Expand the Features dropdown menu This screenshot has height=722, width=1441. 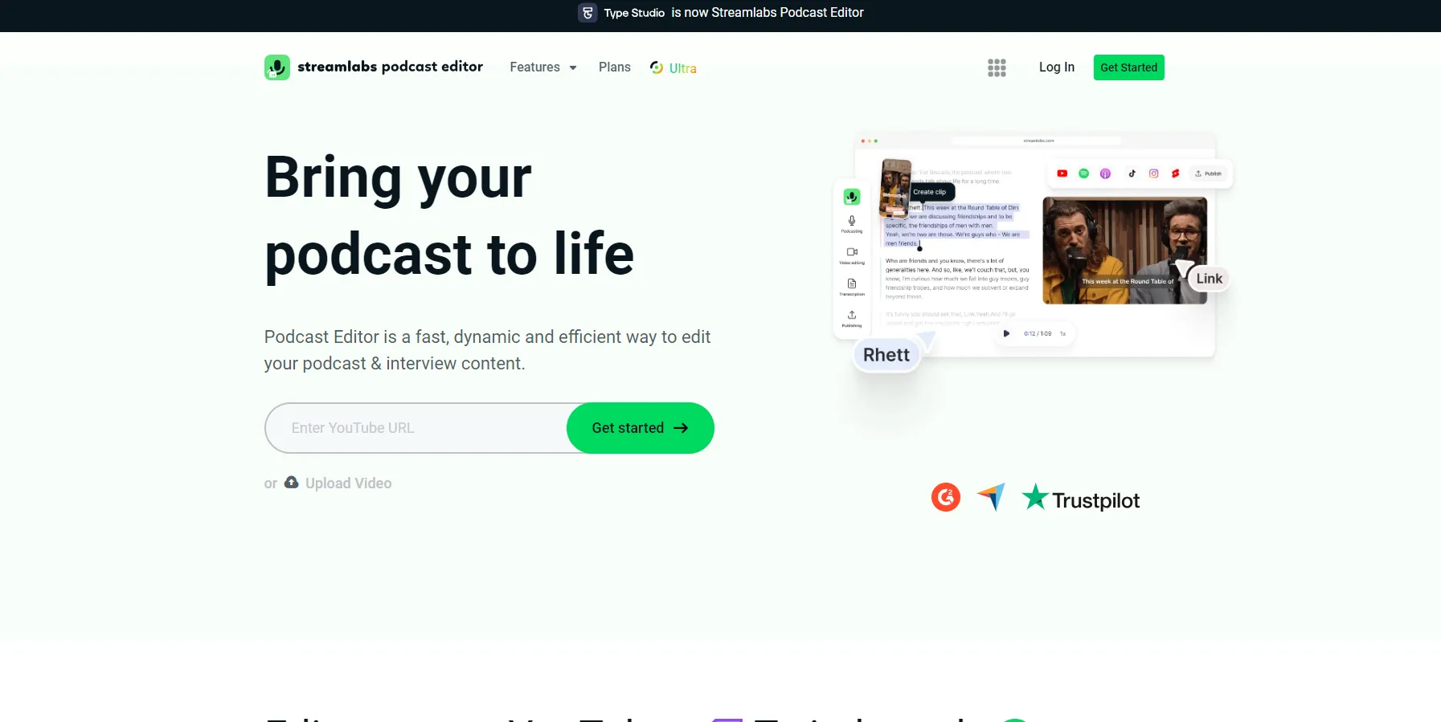(x=543, y=67)
